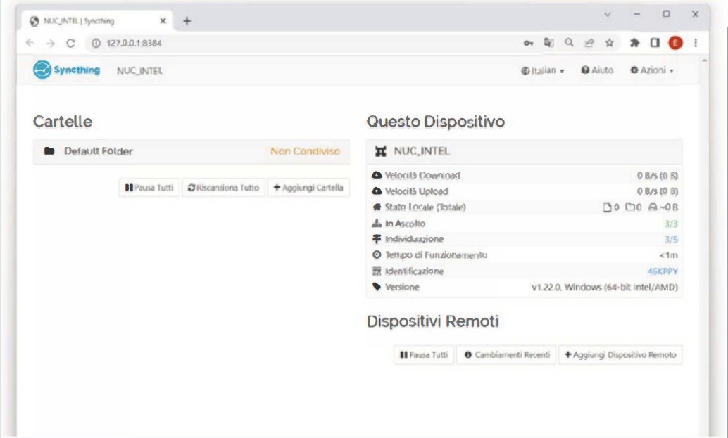Open a new browser tab
This screenshot has height=438, width=728.
pyautogui.click(x=187, y=21)
